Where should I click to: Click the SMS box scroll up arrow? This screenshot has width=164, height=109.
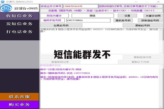(x=161, y=30)
